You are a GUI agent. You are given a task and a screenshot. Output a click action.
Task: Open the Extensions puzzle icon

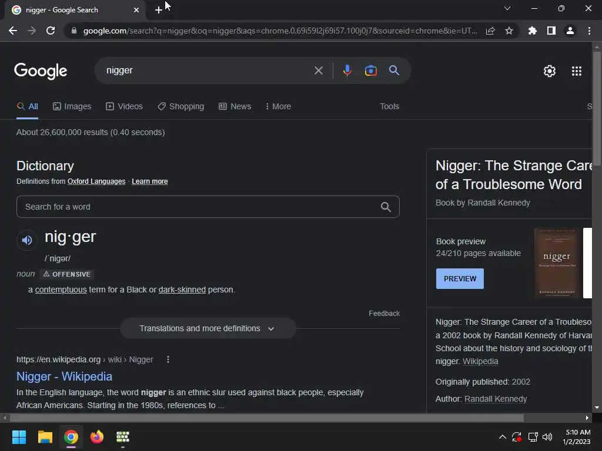pos(532,31)
